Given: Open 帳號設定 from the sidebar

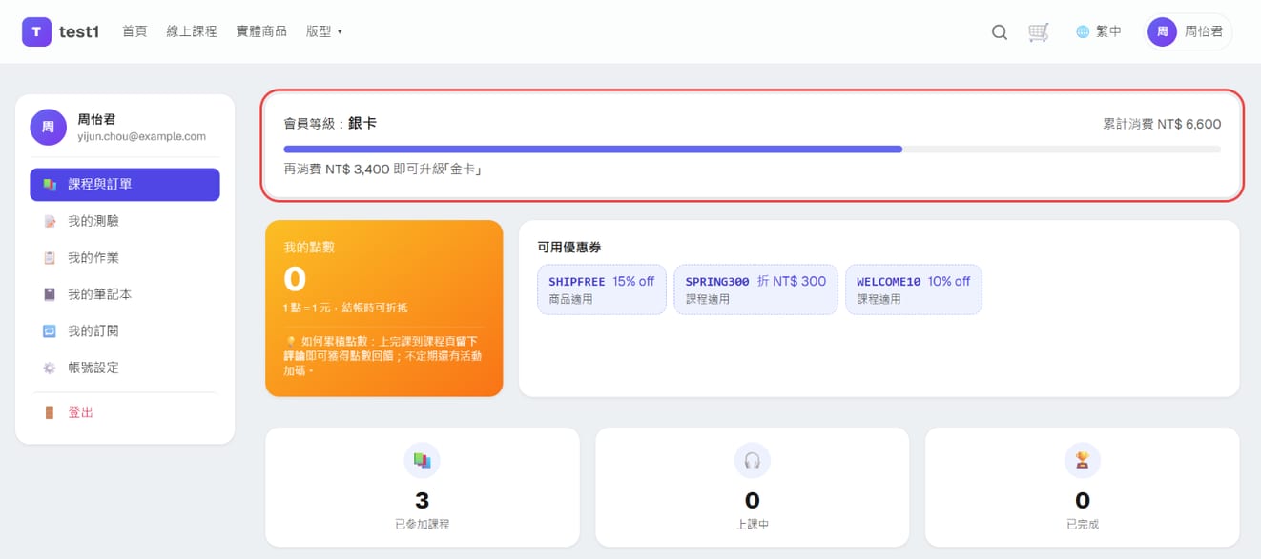Looking at the screenshot, I should pyautogui.click(x=125, y=368).
